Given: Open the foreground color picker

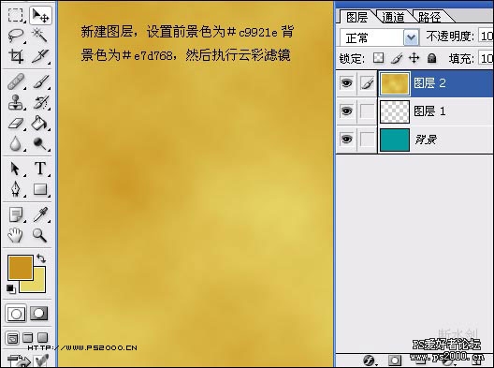Looking at the screenshot, I should pyautogui.click(x=21, y=268).
